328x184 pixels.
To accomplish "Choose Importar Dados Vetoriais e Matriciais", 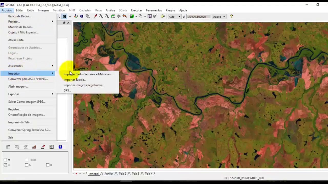I will point(88,74).
